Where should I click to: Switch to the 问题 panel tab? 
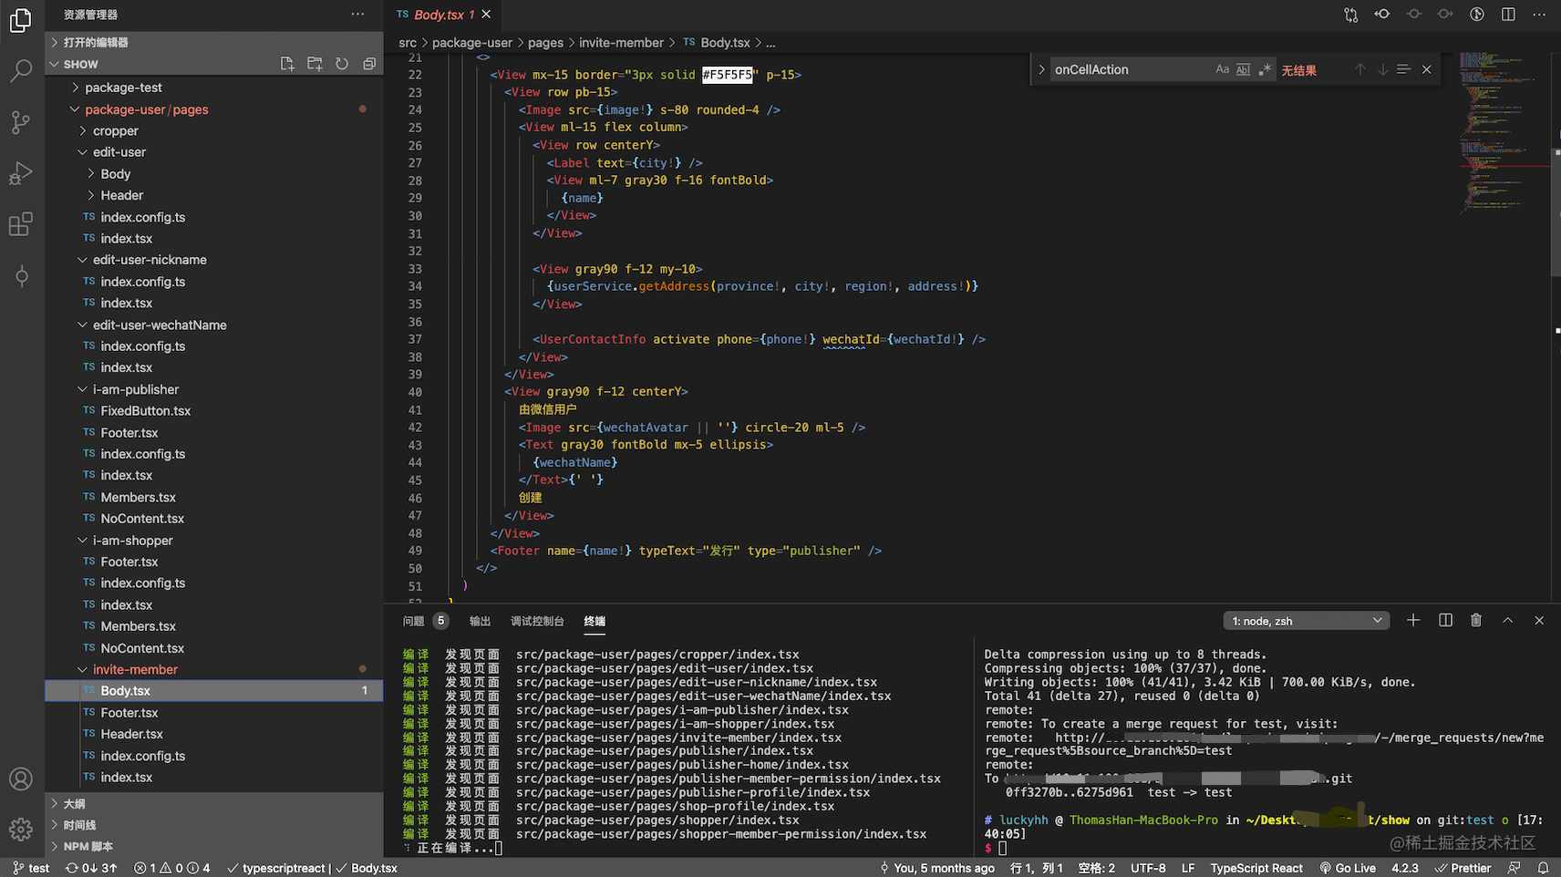[414, 621]
